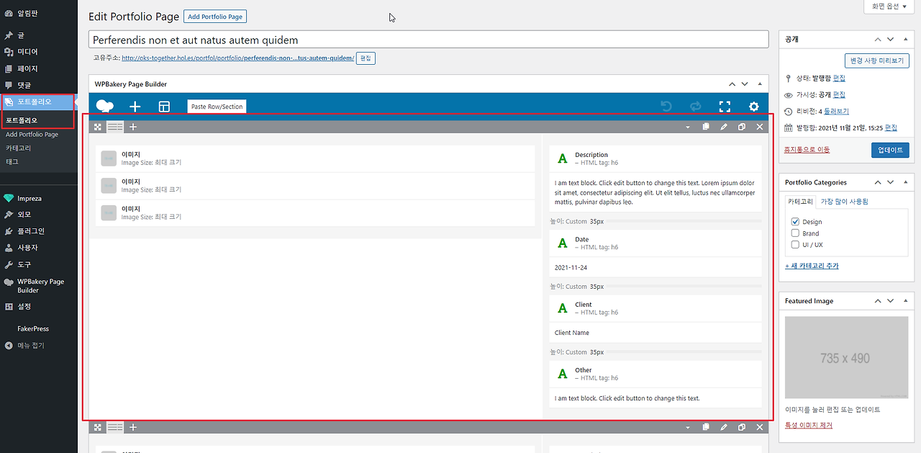Move the 공개 panel down
This screenshot has width=921, height=453.
(891, 39)
